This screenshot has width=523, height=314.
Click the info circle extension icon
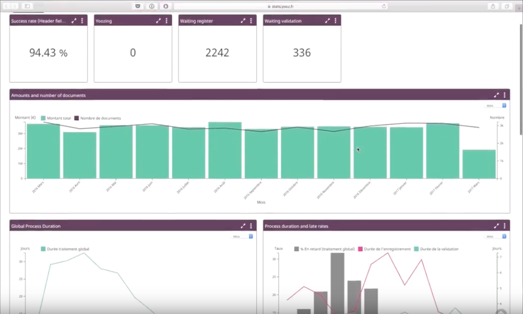(x=152, y=6)
